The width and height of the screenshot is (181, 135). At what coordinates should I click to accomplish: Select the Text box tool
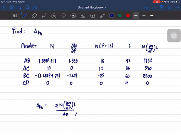click(x=93, y=16)
